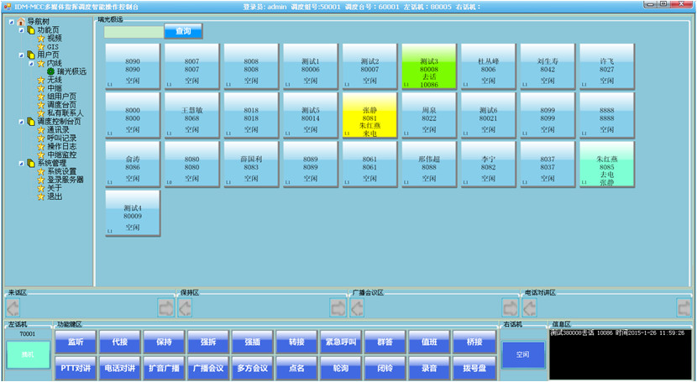Click the home icon of 导航树
Image resolution: width=697 pixels, height=382 pixels.
[x=19, y=21]
